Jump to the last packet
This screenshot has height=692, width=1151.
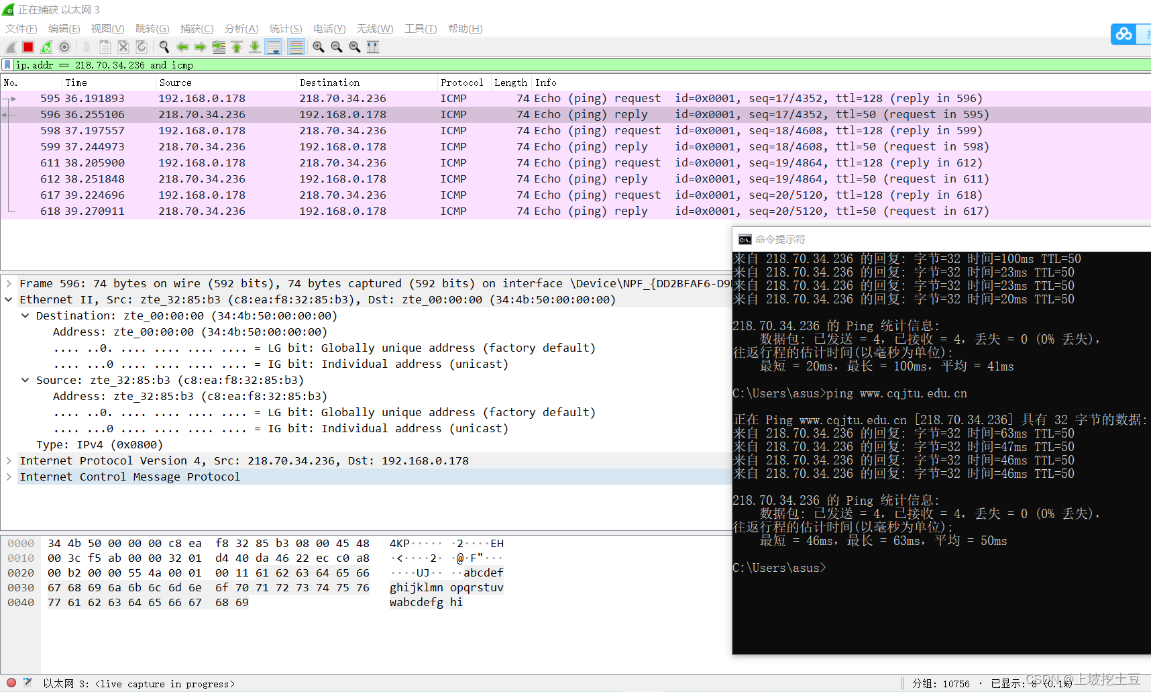[255, 47]
